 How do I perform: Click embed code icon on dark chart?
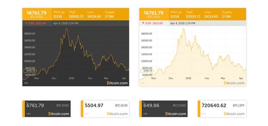(x=26, y=83)
